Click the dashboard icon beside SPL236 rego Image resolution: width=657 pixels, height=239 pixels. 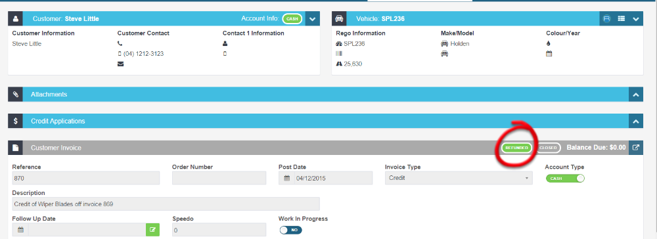coord(340,43)
